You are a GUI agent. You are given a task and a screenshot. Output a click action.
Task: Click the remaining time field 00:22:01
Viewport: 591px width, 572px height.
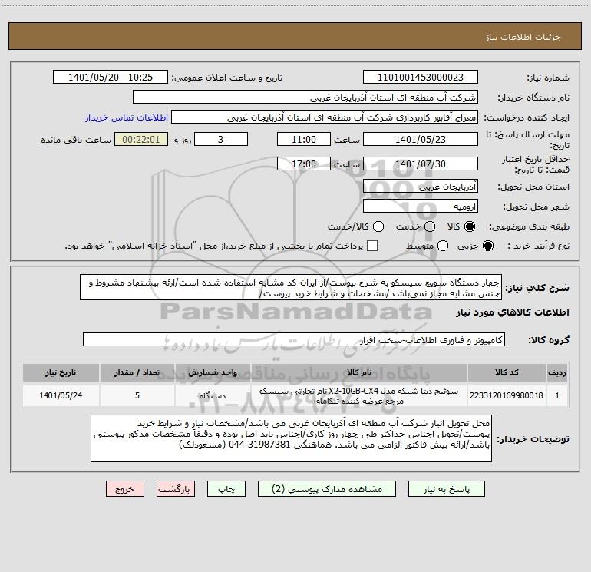coord(141,139)
